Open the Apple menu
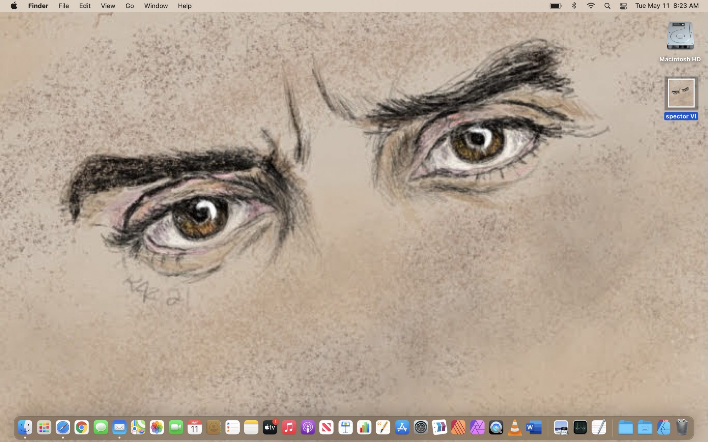The image size is (708, 442). (14, 6)
